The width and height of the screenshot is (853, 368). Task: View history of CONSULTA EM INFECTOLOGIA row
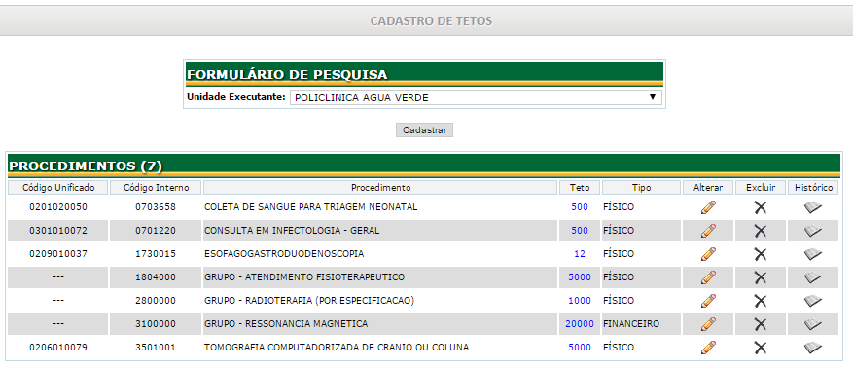[813, 231]
